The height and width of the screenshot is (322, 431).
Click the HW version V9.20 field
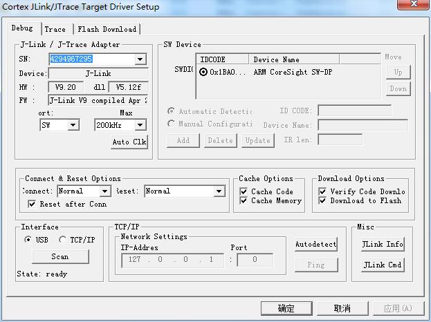[x=66, y=87]
